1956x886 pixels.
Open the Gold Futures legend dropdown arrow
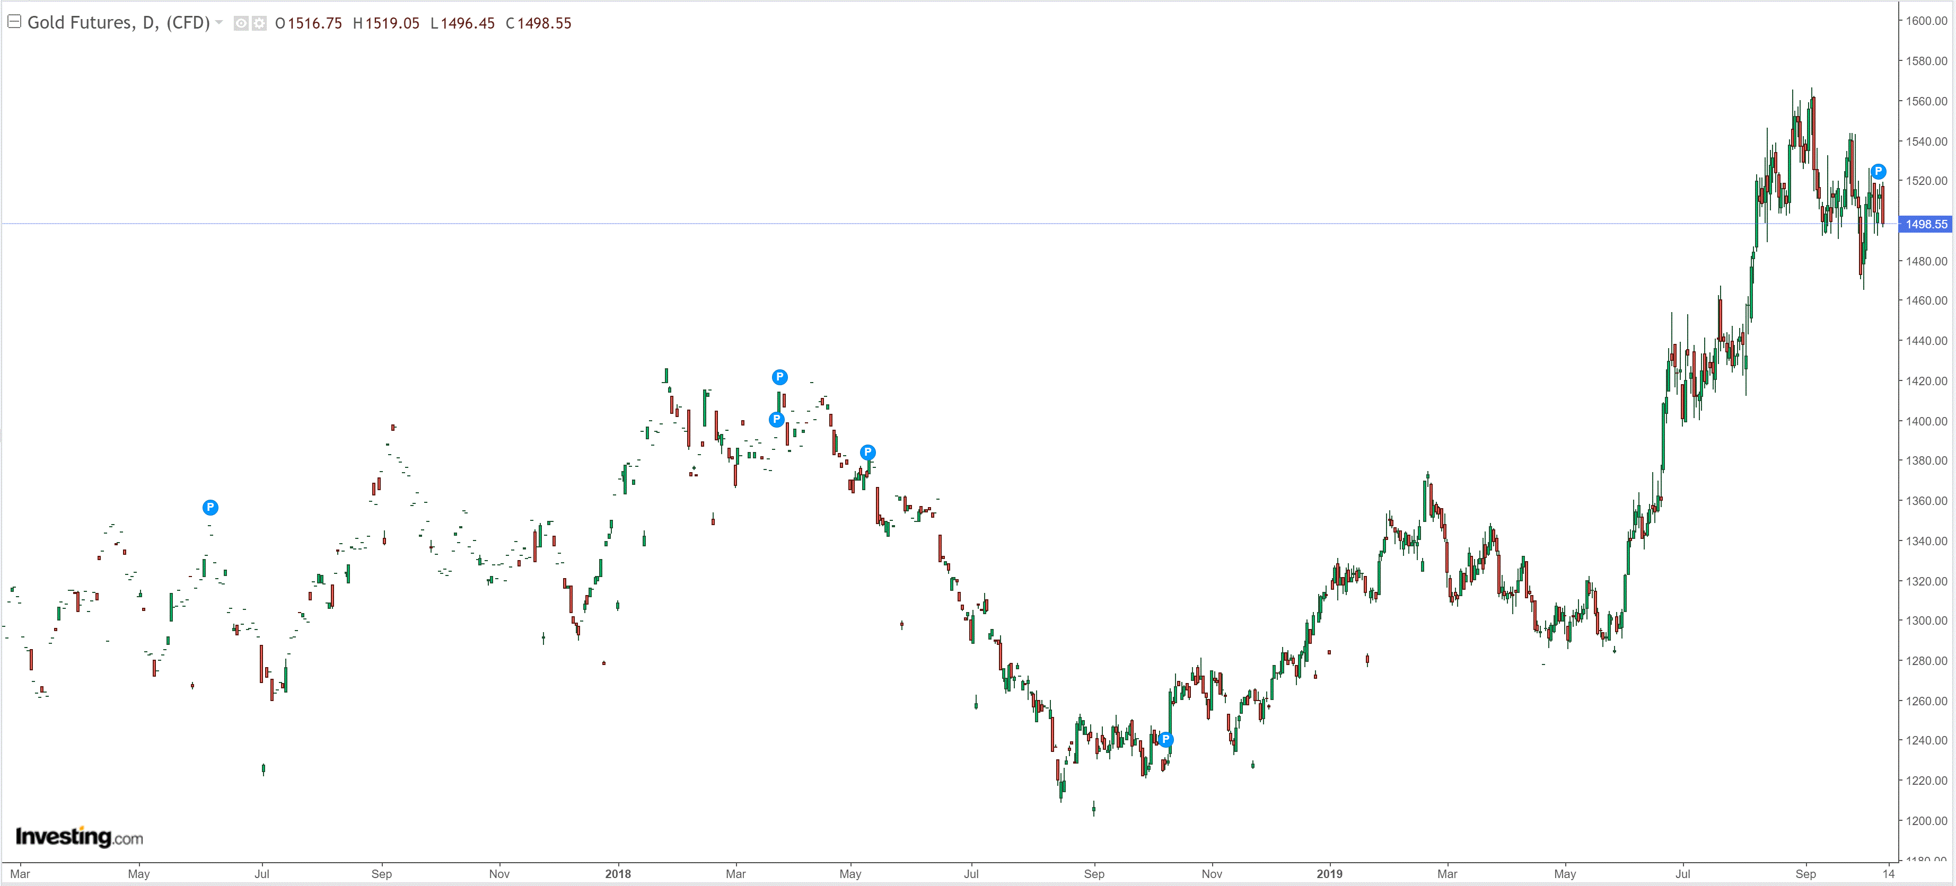coord(220,23)
